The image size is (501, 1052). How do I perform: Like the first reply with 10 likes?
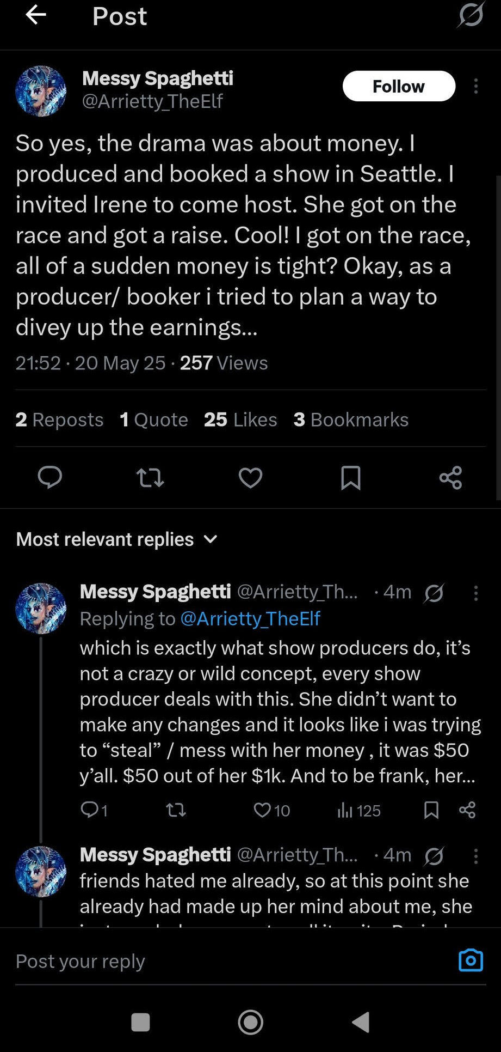point(263,810)
